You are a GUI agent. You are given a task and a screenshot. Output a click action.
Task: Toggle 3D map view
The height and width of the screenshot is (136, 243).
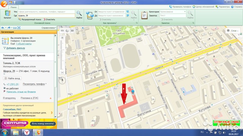tap(72, 31)
